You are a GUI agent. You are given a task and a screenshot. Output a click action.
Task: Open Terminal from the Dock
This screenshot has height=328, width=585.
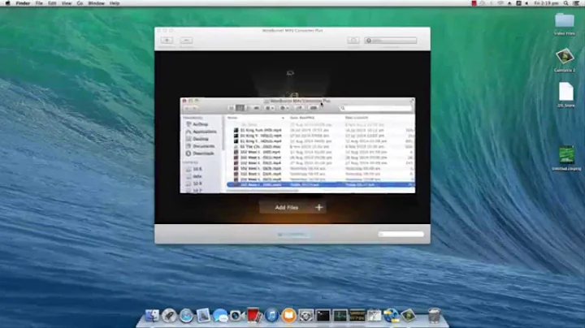[x=323, y=316]
